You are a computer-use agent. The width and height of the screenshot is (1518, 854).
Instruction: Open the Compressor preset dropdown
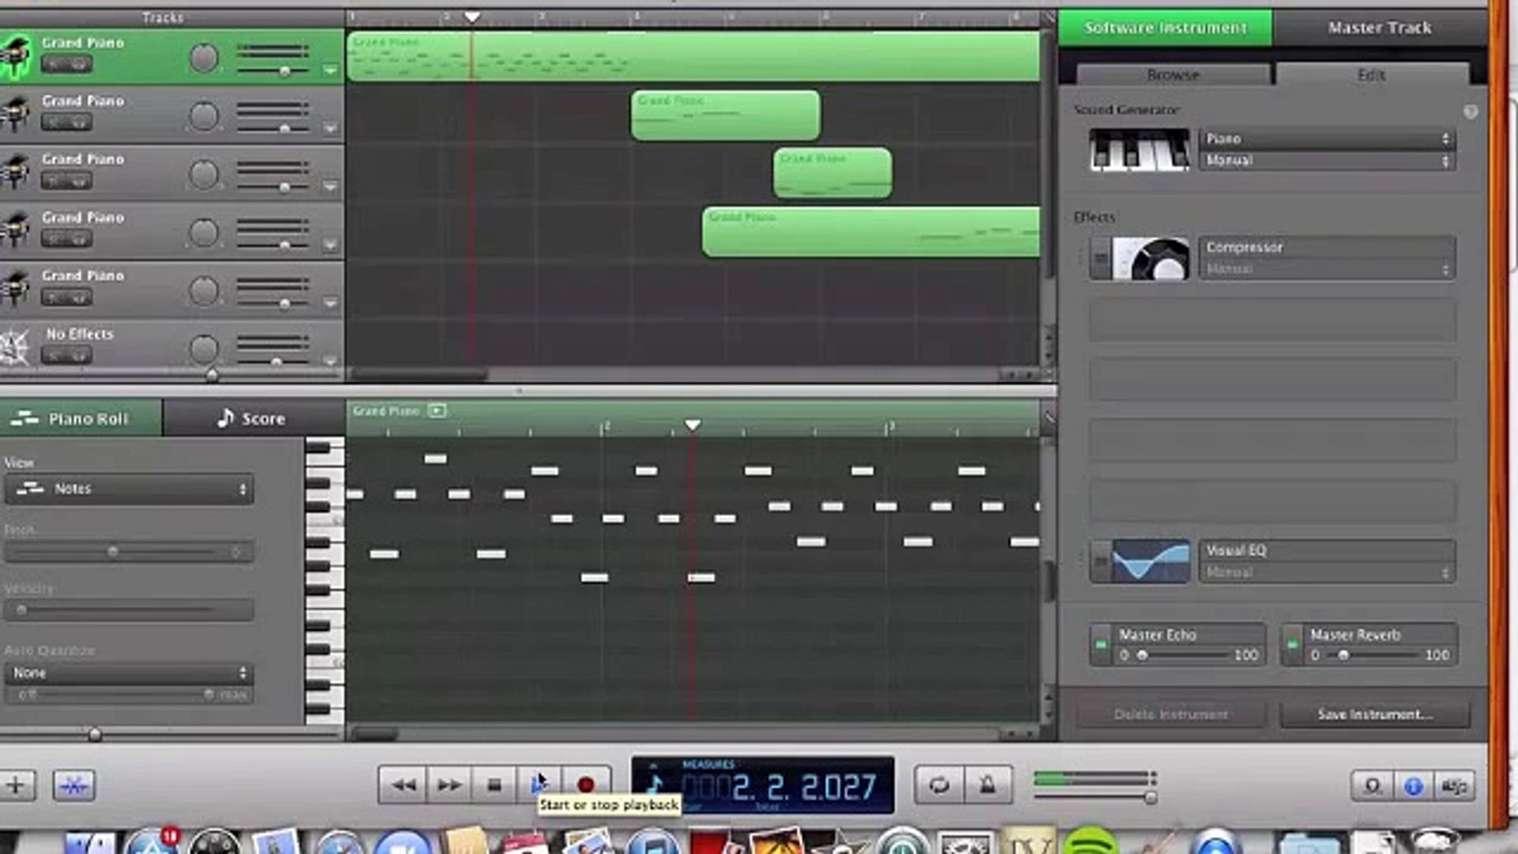pyautogui.click(x=1327, y=269)
